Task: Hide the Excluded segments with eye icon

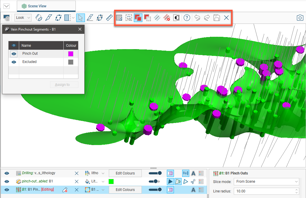Action: (x=14, y=62)
